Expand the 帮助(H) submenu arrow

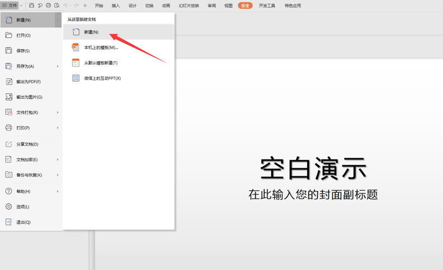(58, 191)
